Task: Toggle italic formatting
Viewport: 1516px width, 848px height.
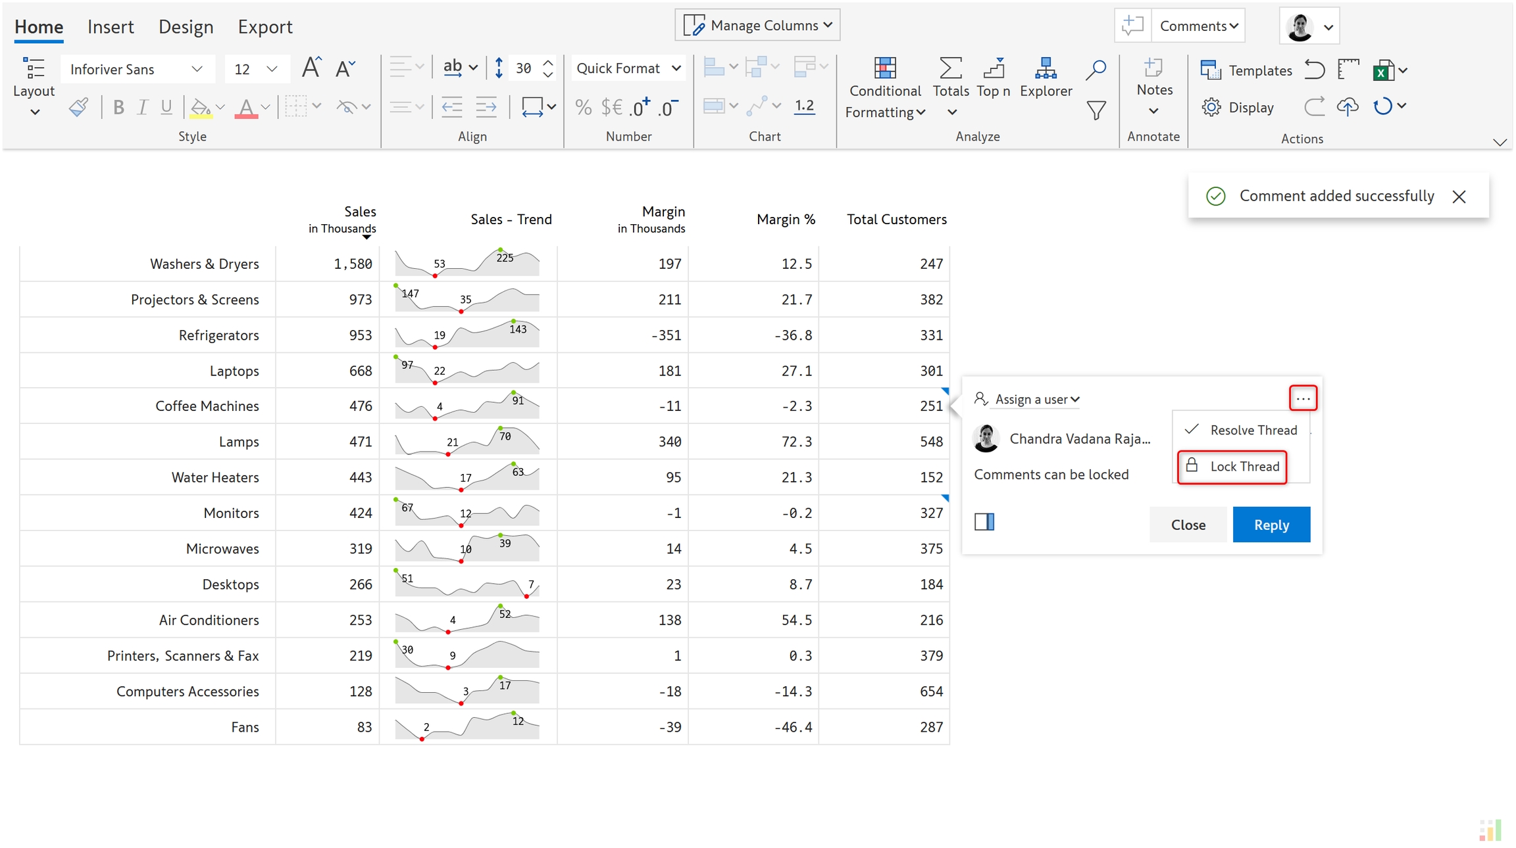Action: point(142,107)
